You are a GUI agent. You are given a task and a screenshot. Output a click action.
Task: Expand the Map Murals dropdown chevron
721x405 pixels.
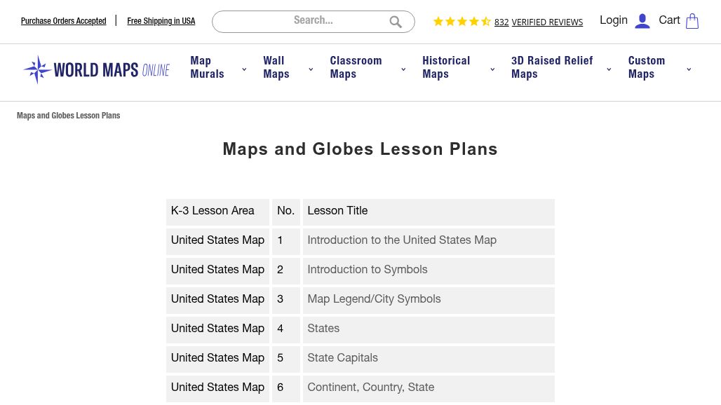point(244,69)
